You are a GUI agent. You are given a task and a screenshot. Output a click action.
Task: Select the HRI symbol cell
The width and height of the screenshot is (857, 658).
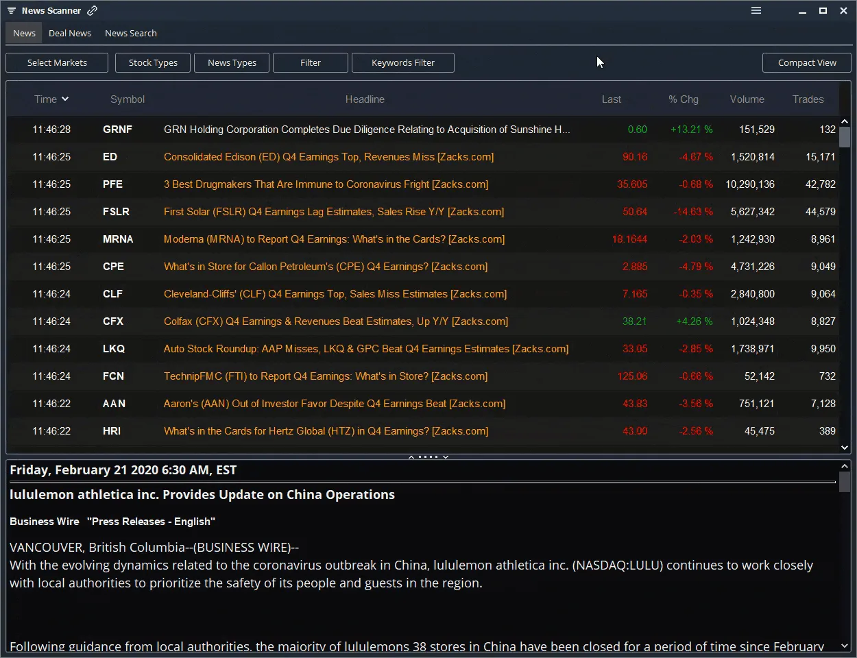[x=111, y=431]
